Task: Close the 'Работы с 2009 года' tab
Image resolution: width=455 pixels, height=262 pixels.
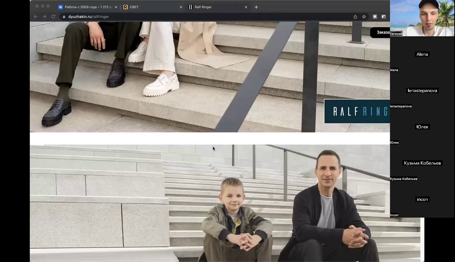Action: click(x=116, y=7)
